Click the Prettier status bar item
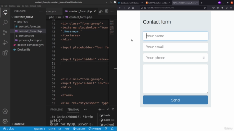The width and height of the screenshot is (234, 131). coord(95,129)
